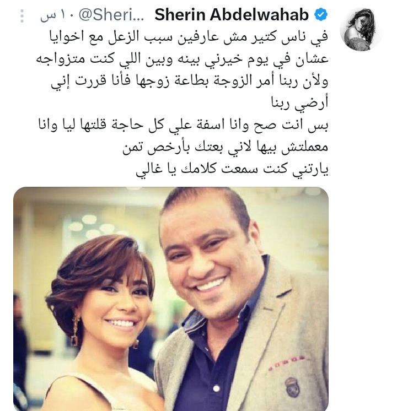Open the three-dot more options menu
Screen dimensions: 397x411
(x=22, y=16)
